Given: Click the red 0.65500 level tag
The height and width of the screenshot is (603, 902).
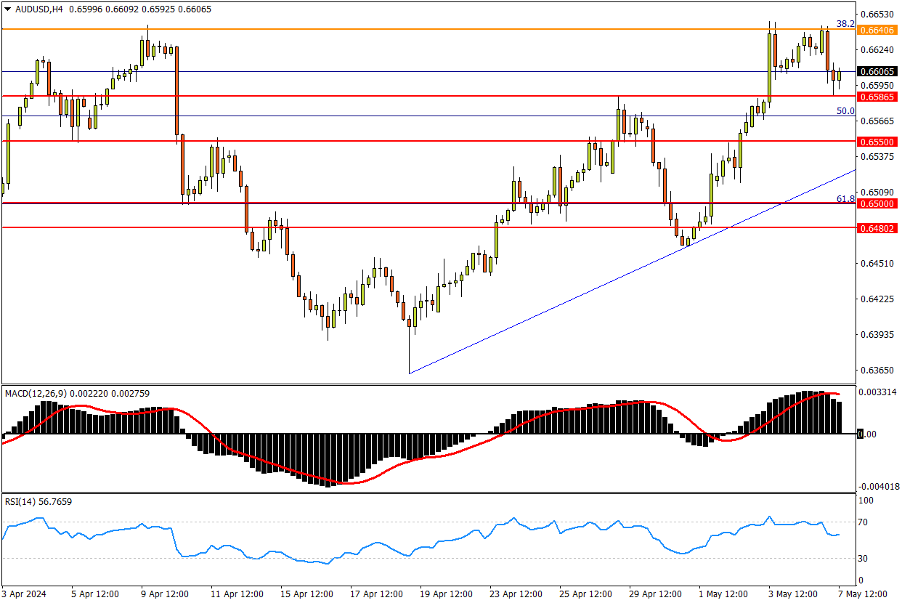Looking at the screenshot, I should [x=878, y=142].
